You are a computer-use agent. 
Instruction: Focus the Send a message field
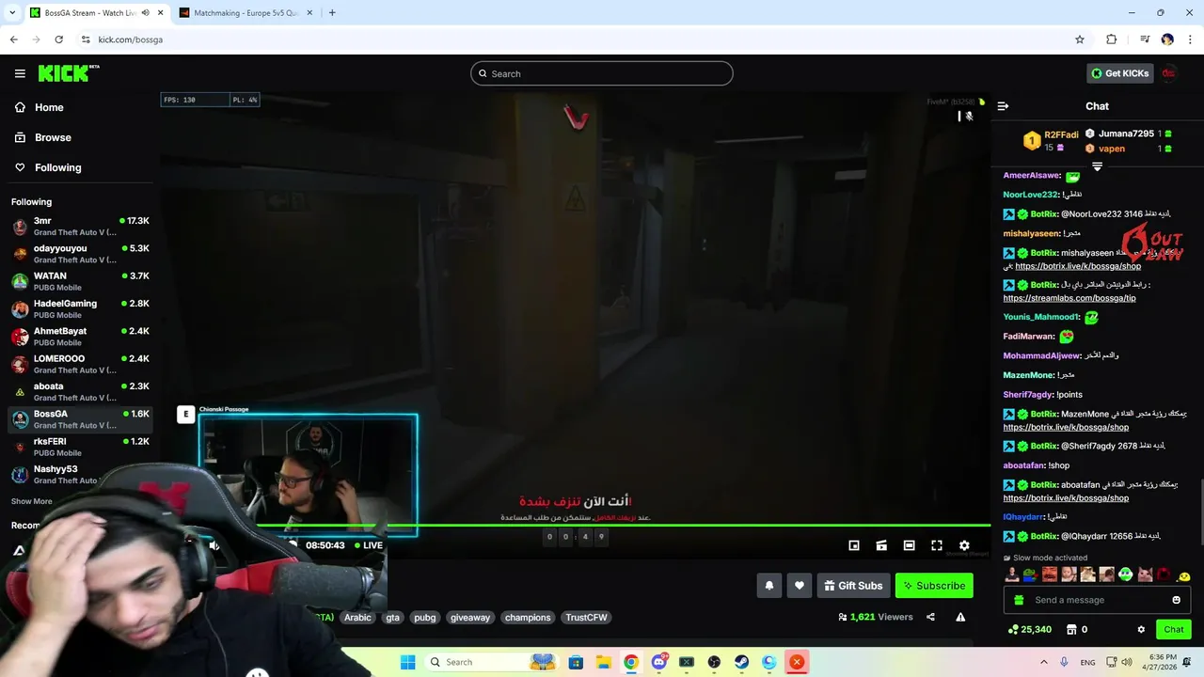[x=1098, y=600]
